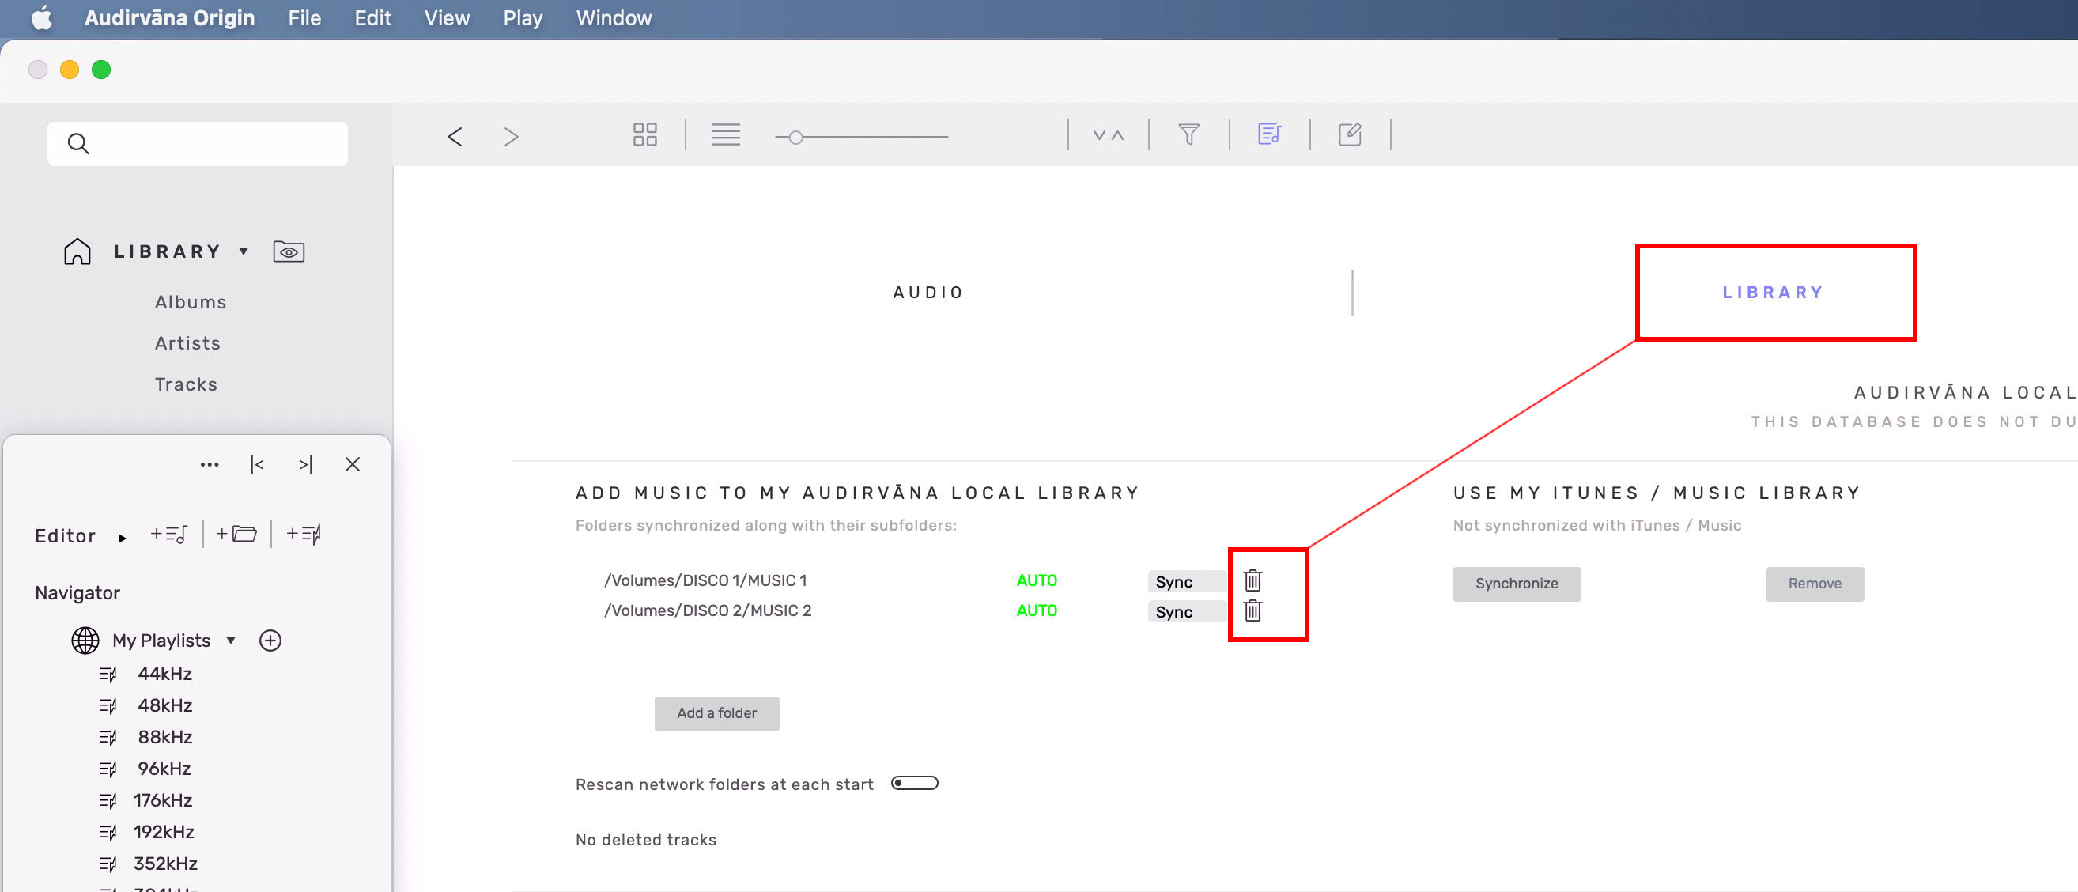This screenshot has height=892, width=2078.
Task: Click the collapse-left panel icon
Action: click(257, 464)
